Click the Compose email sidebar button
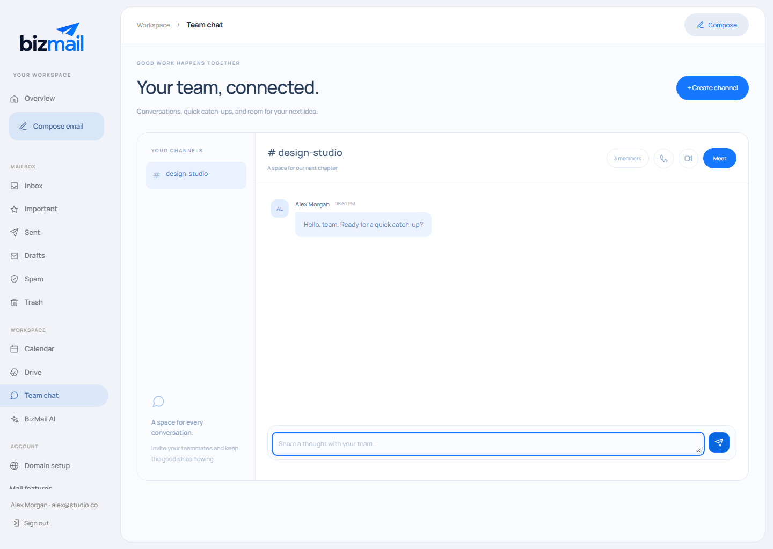The width and height of the screenshot is (773, 549). click(x=56, y=127)
